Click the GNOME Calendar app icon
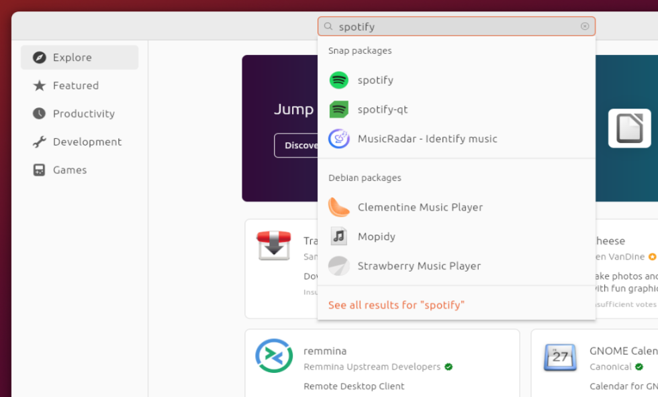This screenshot has width=658, height=397. [561, 357]
